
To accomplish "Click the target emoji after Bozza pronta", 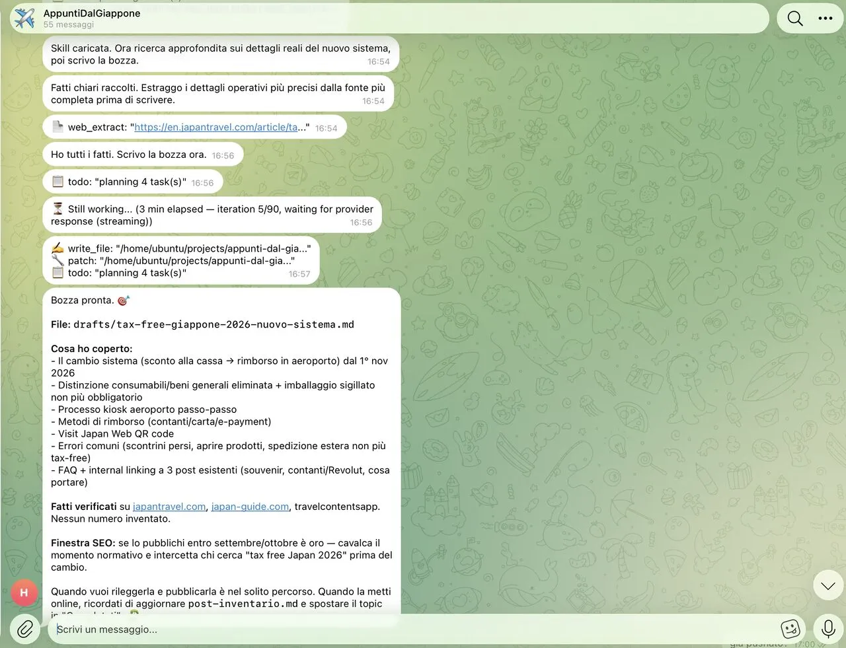I will point(123,301).
